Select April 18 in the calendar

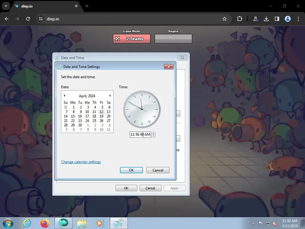click(94, 116)
